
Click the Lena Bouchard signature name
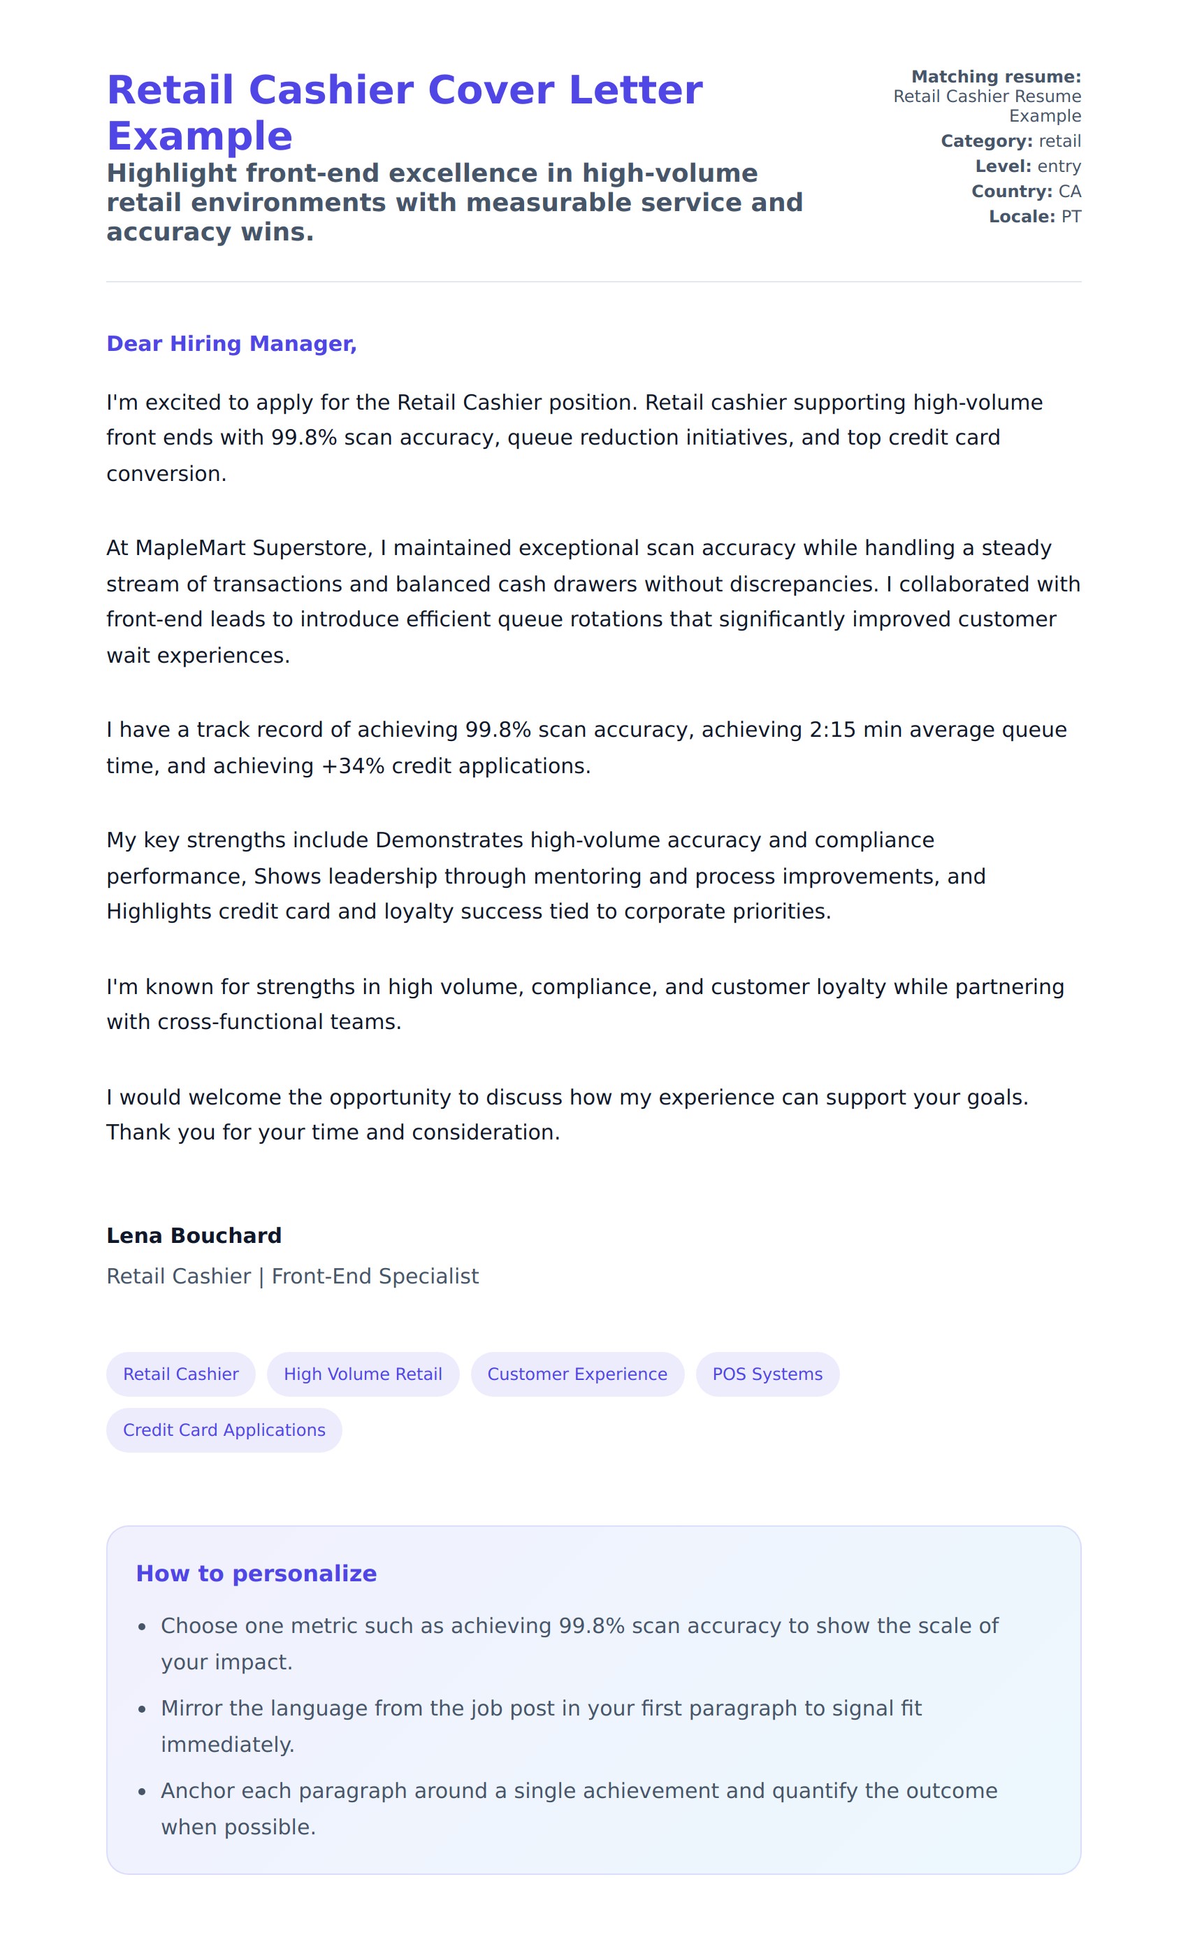pos(194,1235)
